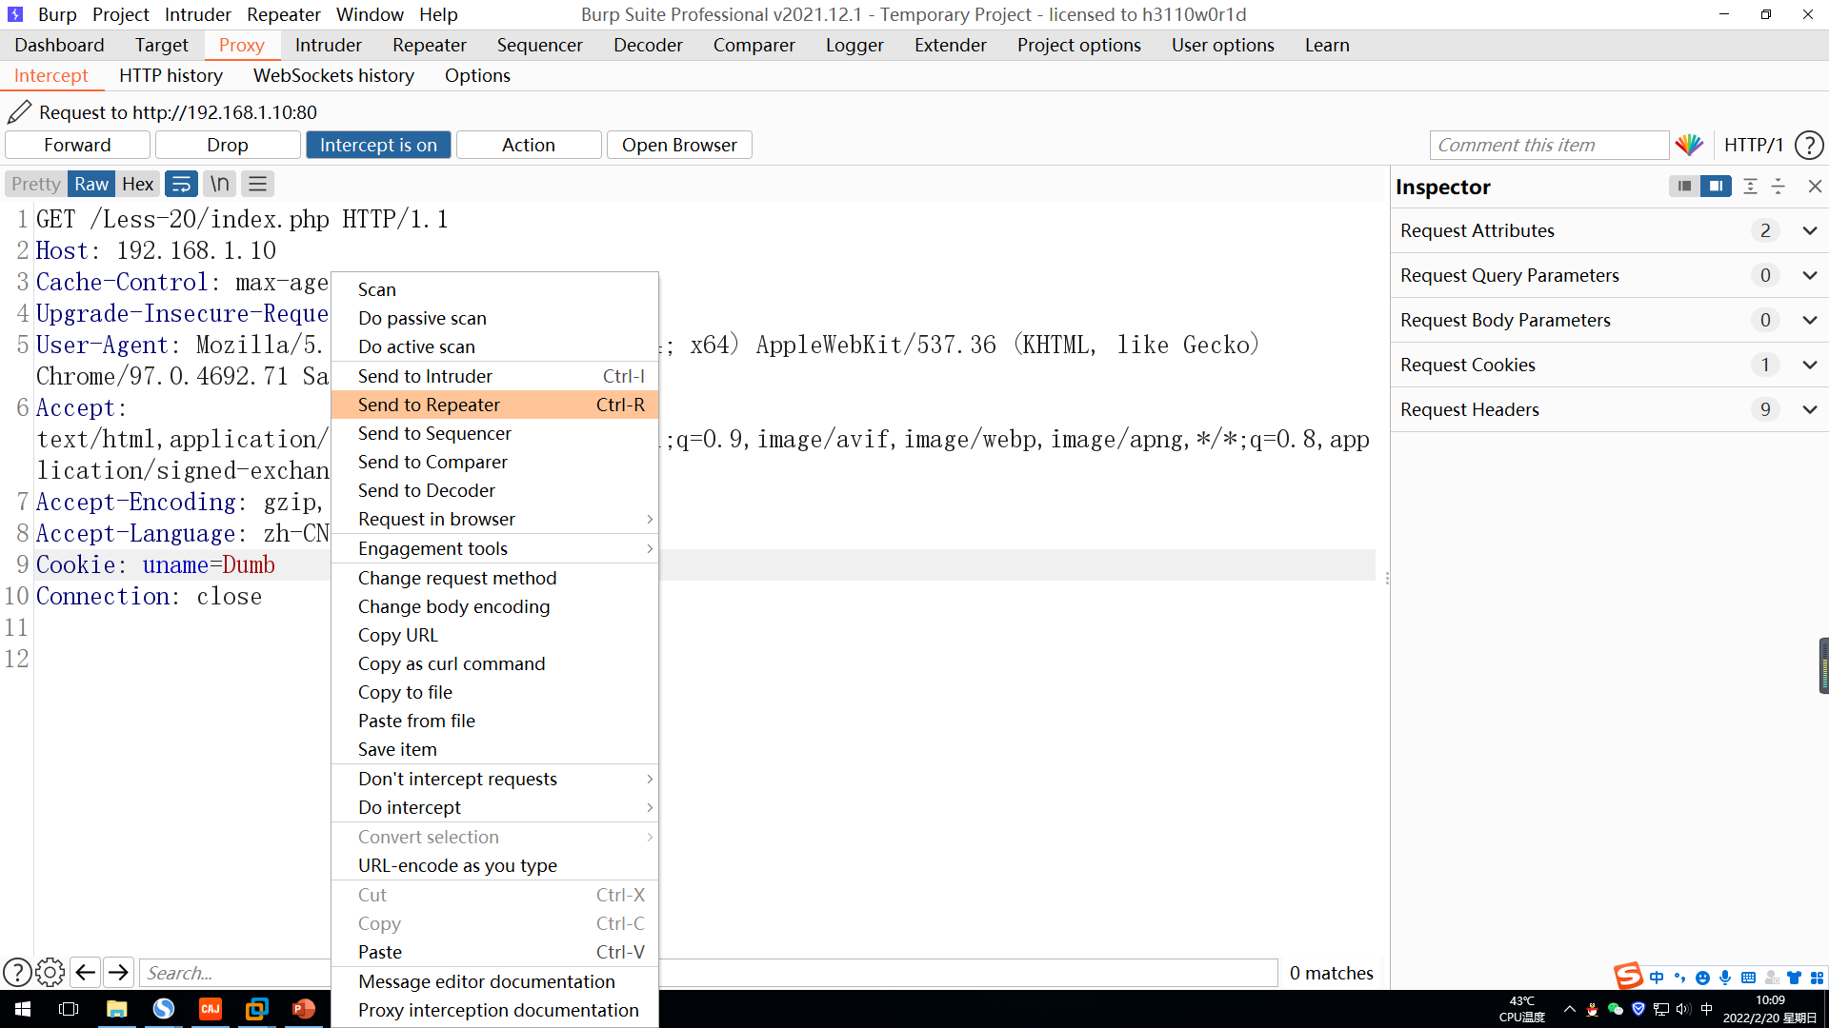Open the editor hamburger menu

coord(257,183)
